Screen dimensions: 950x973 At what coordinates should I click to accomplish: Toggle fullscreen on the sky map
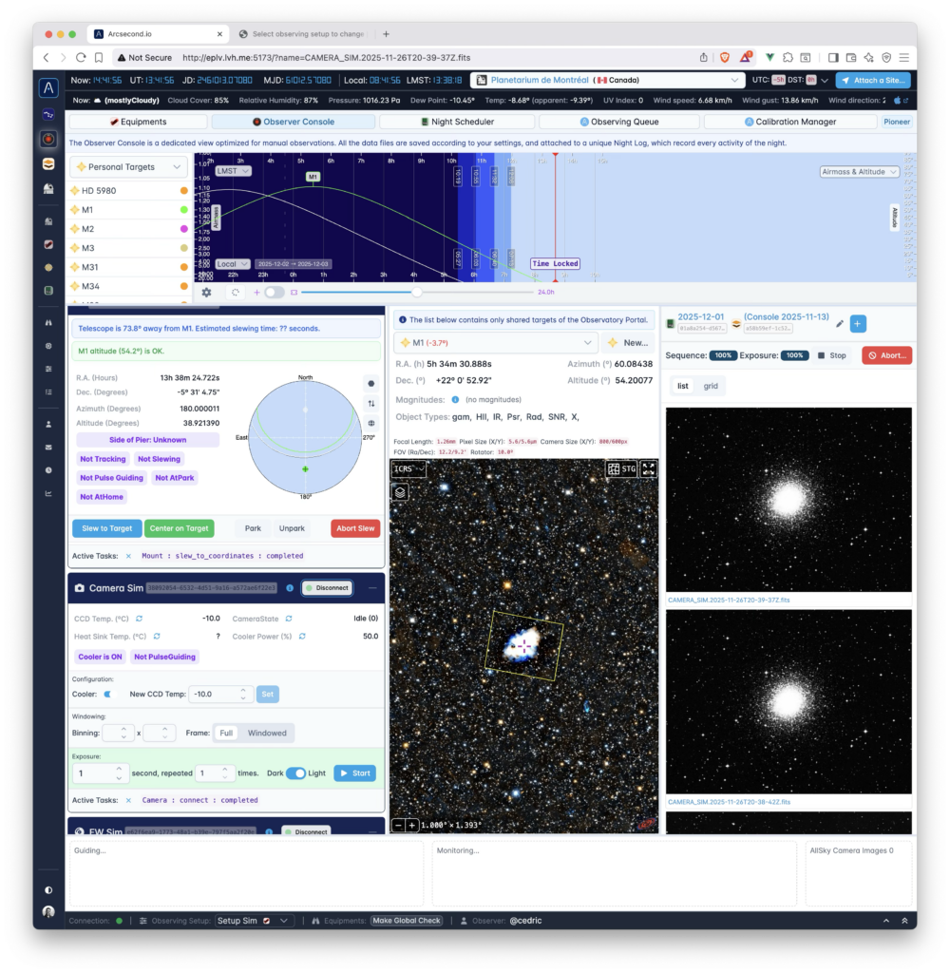(649, 468)
